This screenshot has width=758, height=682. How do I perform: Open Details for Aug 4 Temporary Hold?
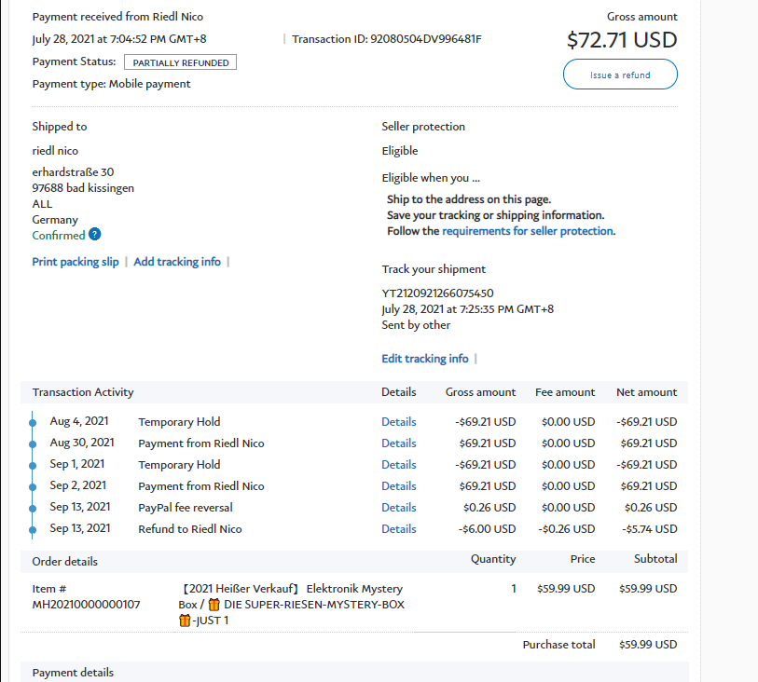pyautogui.click(x=398, y=422)
